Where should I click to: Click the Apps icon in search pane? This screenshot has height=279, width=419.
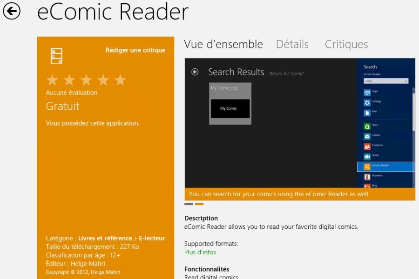tap(367, 92)
